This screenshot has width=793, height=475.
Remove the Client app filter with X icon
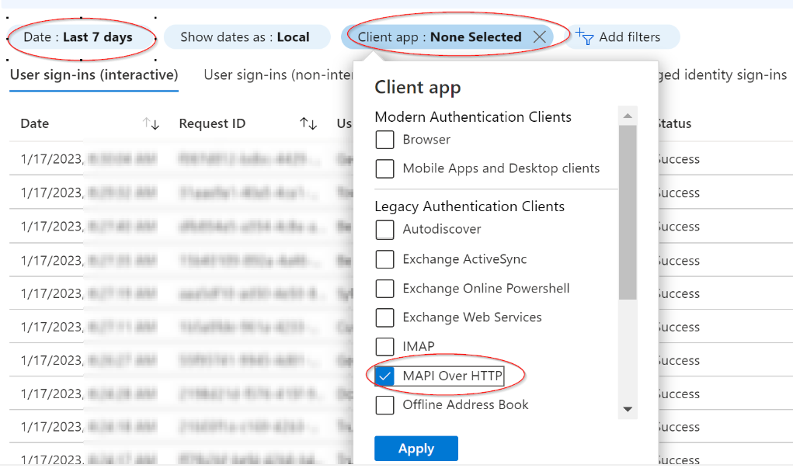(x=540, y=37)
